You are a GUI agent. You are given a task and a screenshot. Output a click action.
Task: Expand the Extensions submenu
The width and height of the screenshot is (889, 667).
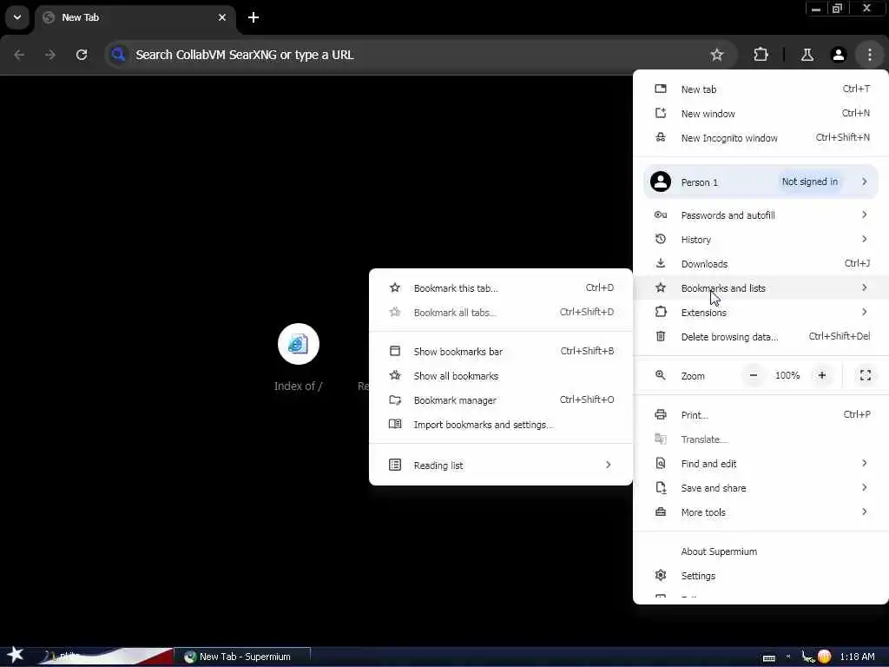coord(761,313)
